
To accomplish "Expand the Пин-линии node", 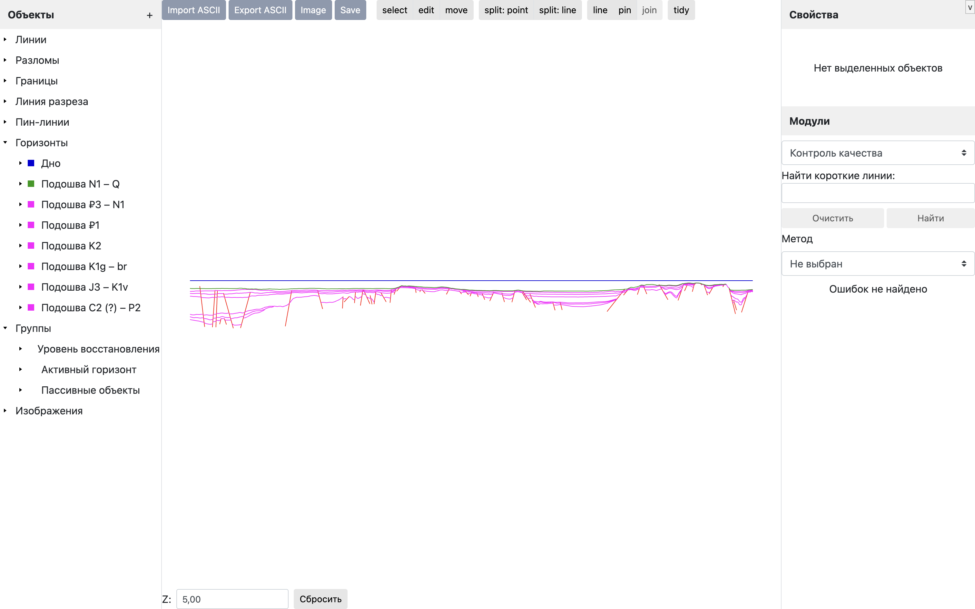I will coord(5,122).
